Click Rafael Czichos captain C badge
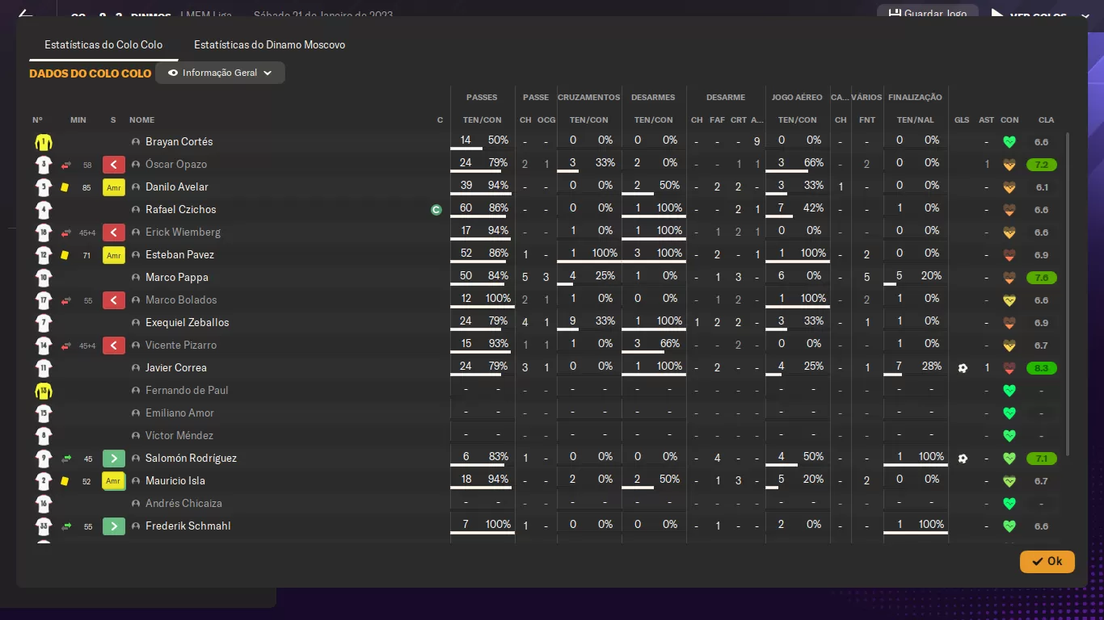Screen dimensions: 1104x620 [x=436, y=210]
